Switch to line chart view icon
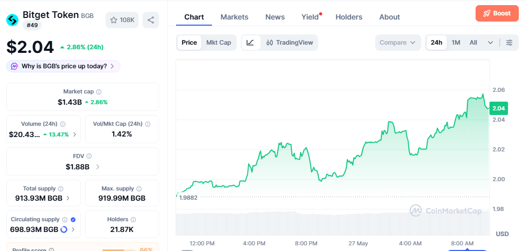This screenshot has width=526, height=251. [251, 43]
